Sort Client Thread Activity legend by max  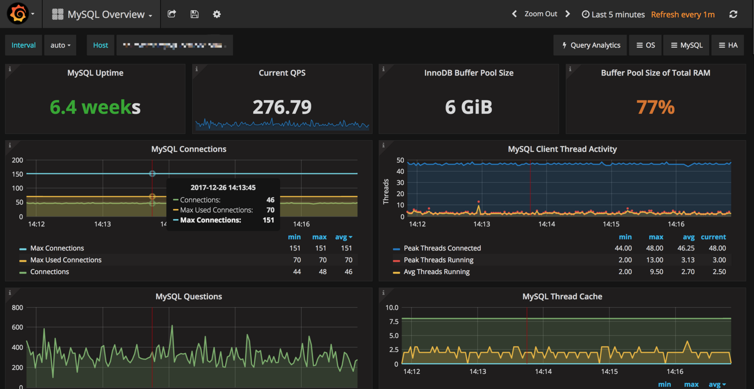click(x=656, y=237)
